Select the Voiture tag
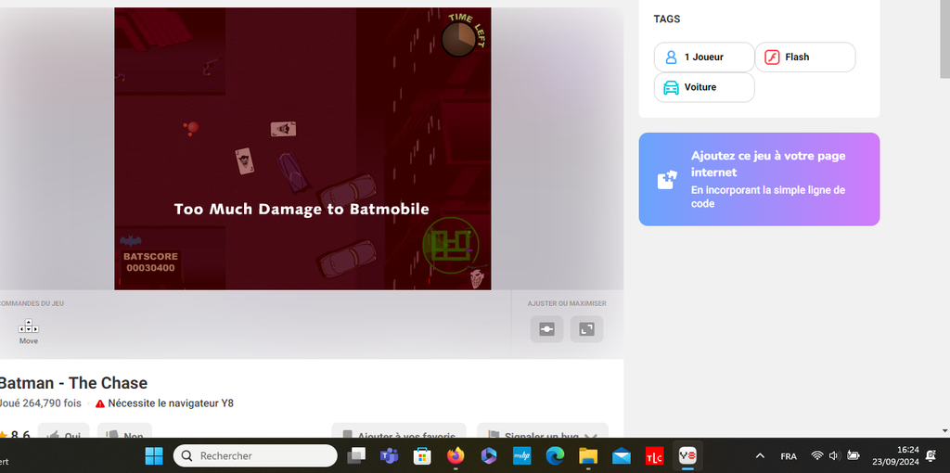Screen dimensions: 950x473 click(704, 87)
